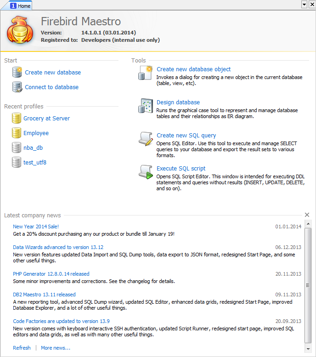The width and height of the screenshot is (316, 357).
Task: Click the date 20.11.2013
Action: point(288,274)
